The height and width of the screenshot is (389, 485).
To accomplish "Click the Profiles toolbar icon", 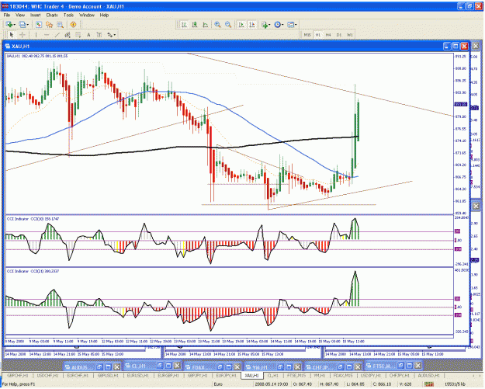I will tap(23, 24).
